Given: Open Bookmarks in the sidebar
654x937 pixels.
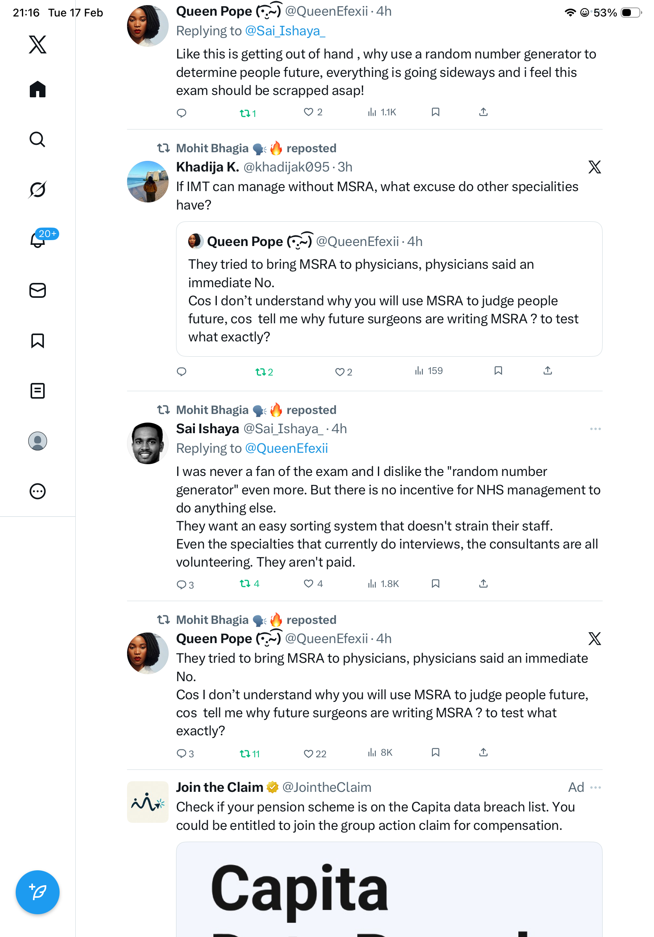Looking at the screenshot, I should pyautogui.click(x=38, y=340).
